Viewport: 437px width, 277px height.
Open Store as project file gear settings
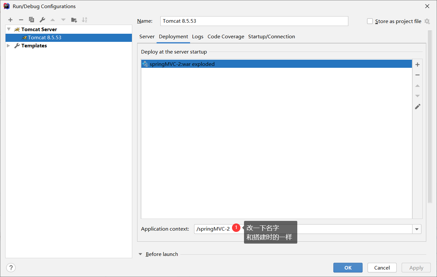click(427, 21)
